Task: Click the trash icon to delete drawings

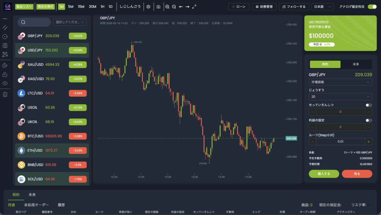Action: coord(5,94)
